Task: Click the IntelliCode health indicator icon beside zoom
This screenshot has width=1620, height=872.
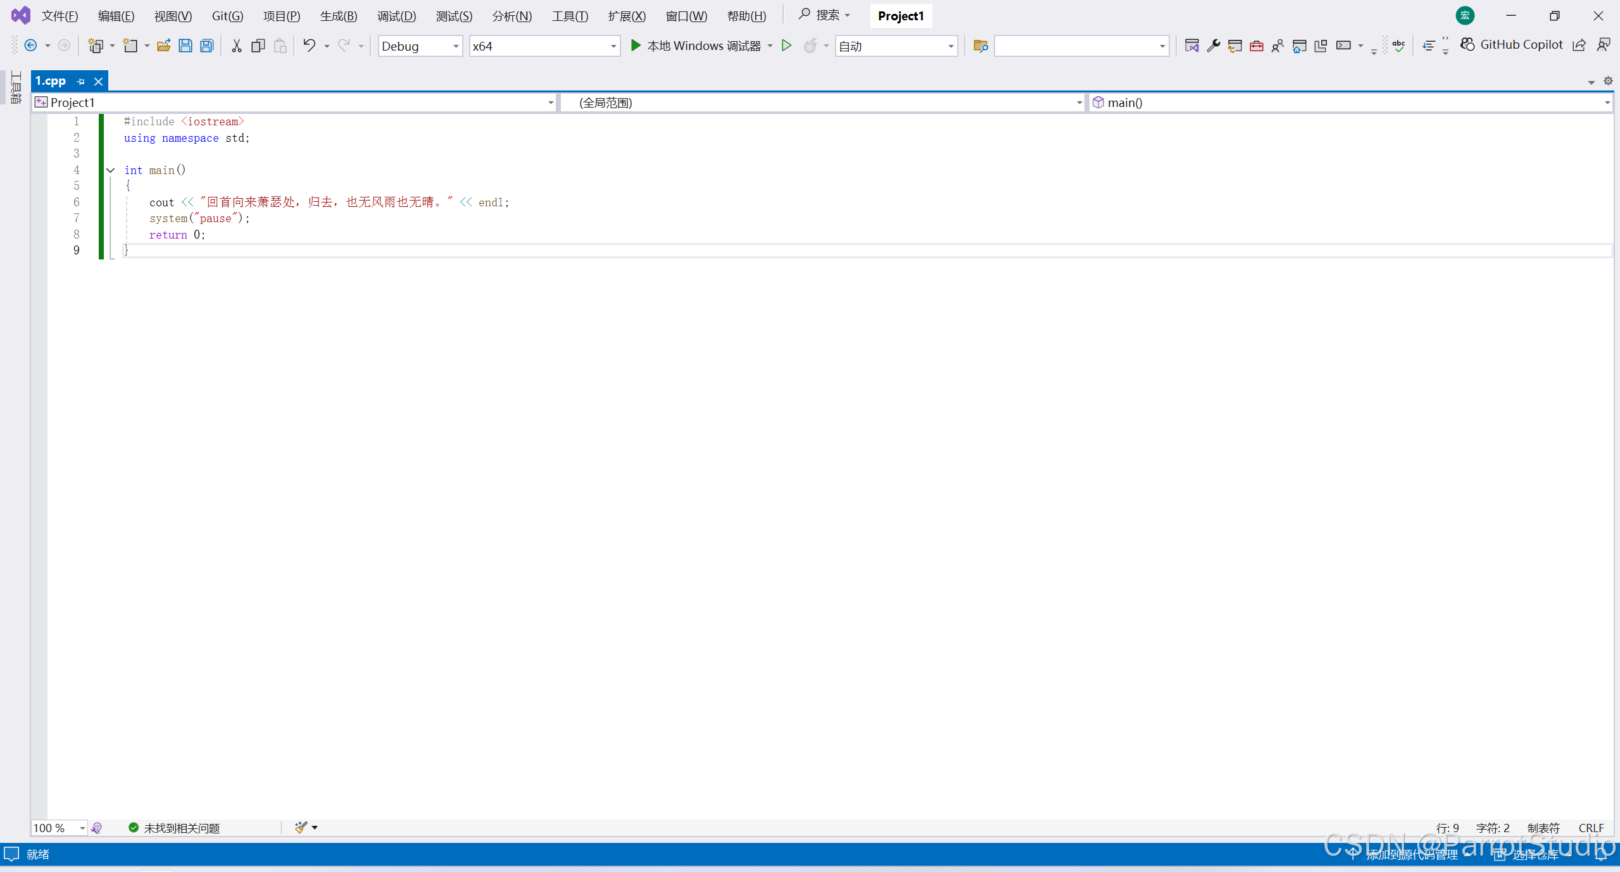Action: (97, 828)
